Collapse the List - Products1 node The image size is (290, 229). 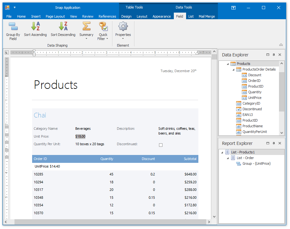[222, 152]
